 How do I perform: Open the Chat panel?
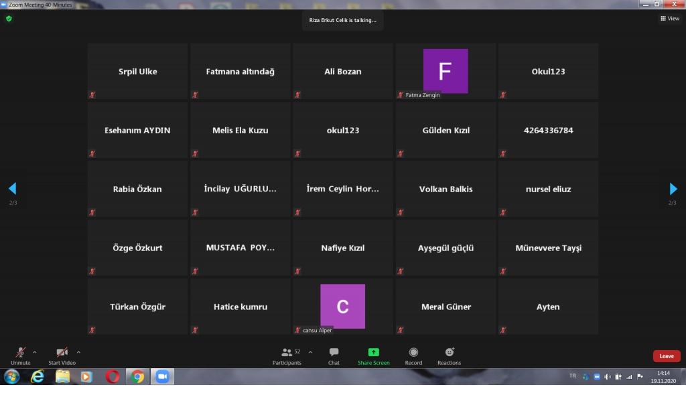[x=334, y=353]
